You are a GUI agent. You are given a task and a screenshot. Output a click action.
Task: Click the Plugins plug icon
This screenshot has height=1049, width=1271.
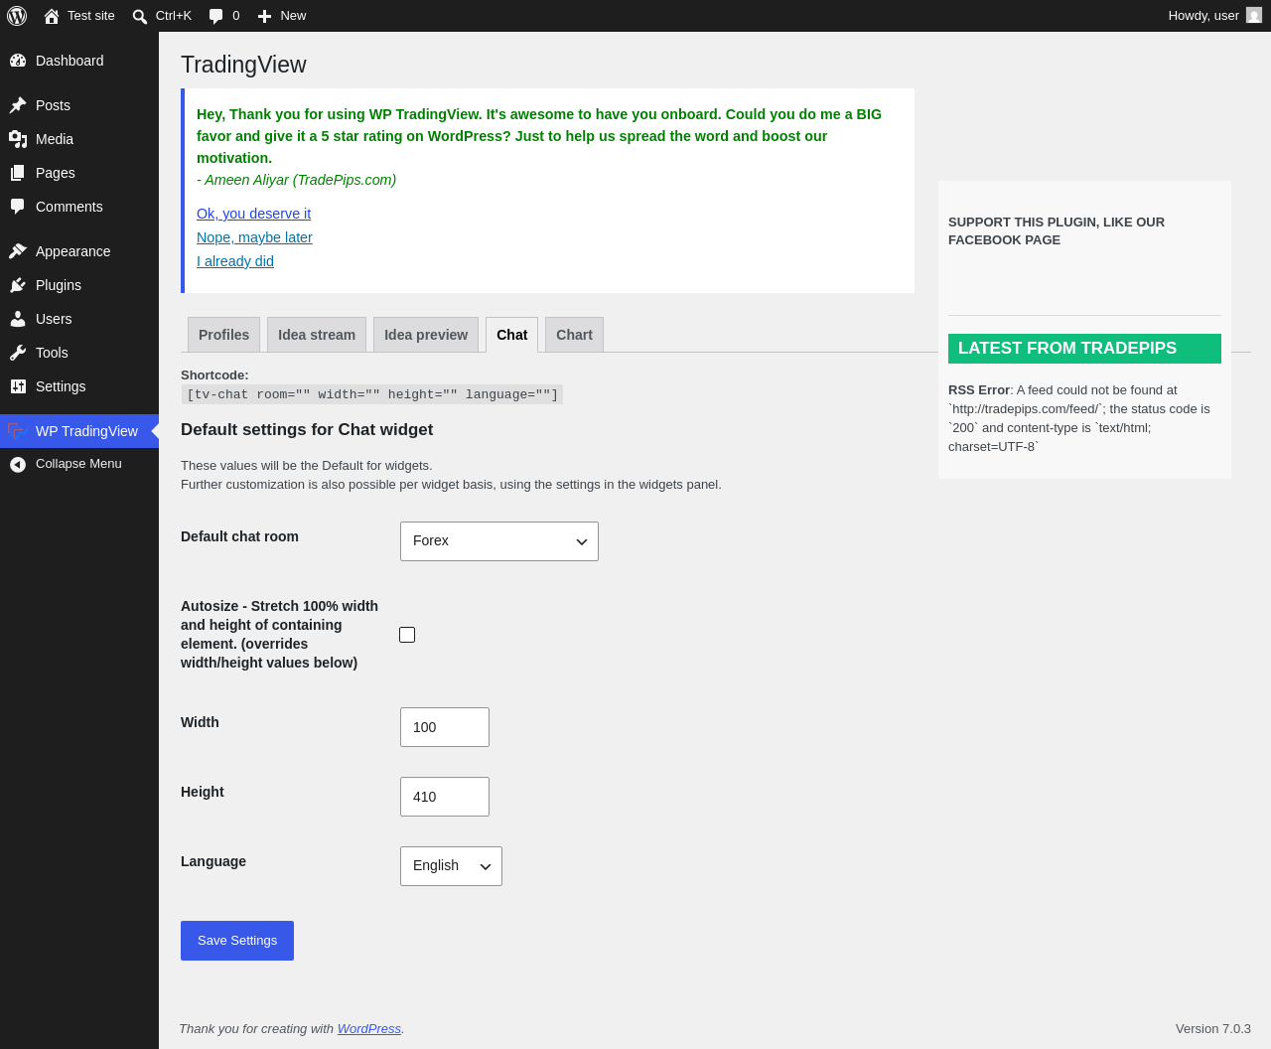[x=18, y=285]
